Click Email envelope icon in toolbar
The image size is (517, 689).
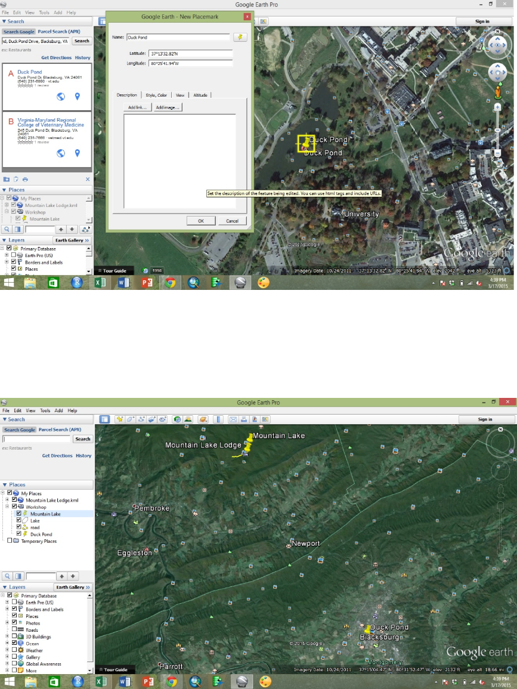point(233,419)
